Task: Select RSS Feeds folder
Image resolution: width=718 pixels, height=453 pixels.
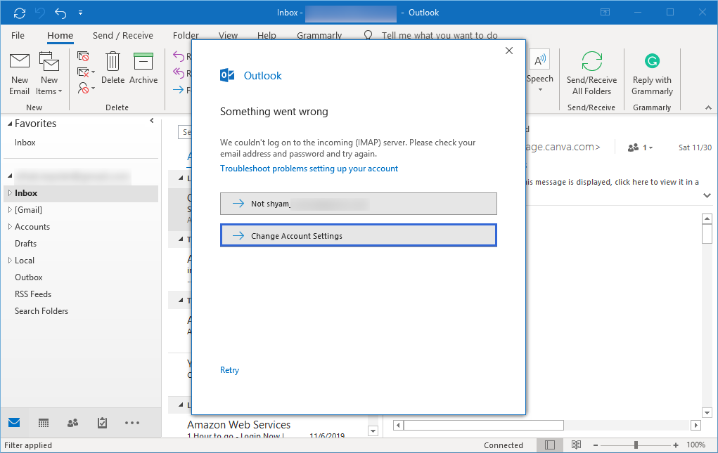Action: coord(33,294)
